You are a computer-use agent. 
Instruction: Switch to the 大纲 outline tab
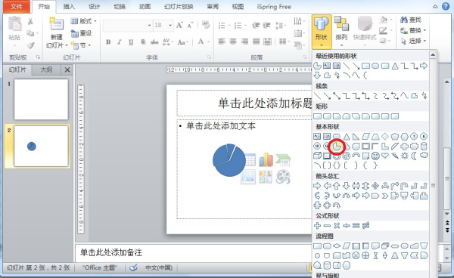pos(46,69)
